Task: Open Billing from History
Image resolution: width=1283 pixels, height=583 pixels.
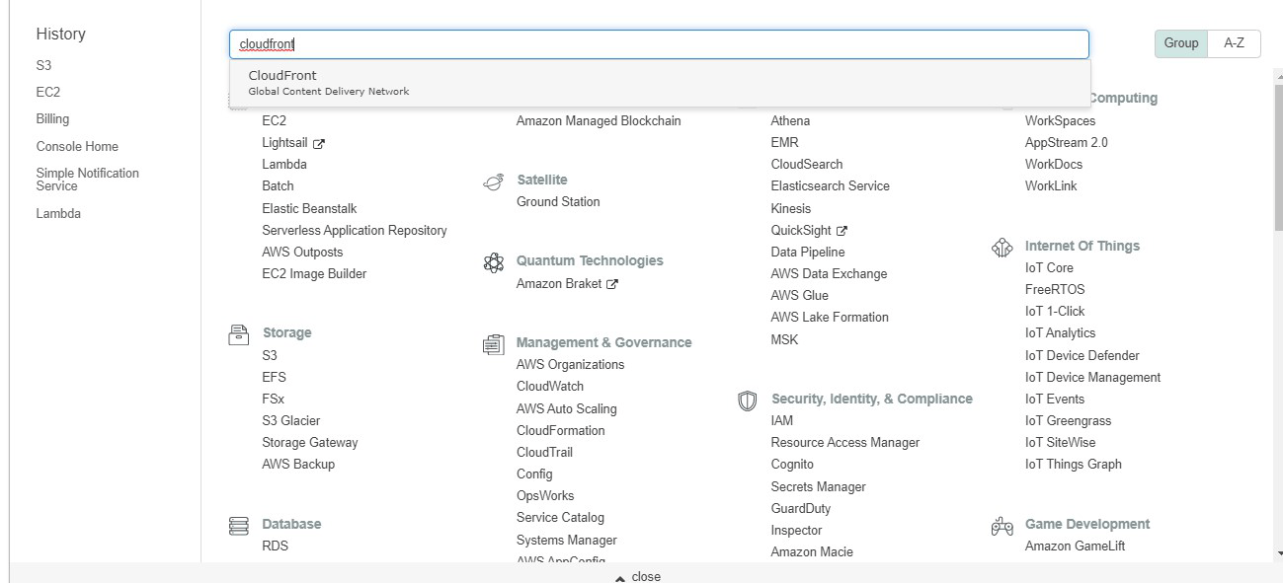Action: [x=53, y=119]
